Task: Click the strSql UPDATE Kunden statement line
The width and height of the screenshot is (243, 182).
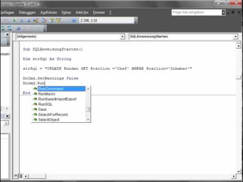Action: point(107,68)
